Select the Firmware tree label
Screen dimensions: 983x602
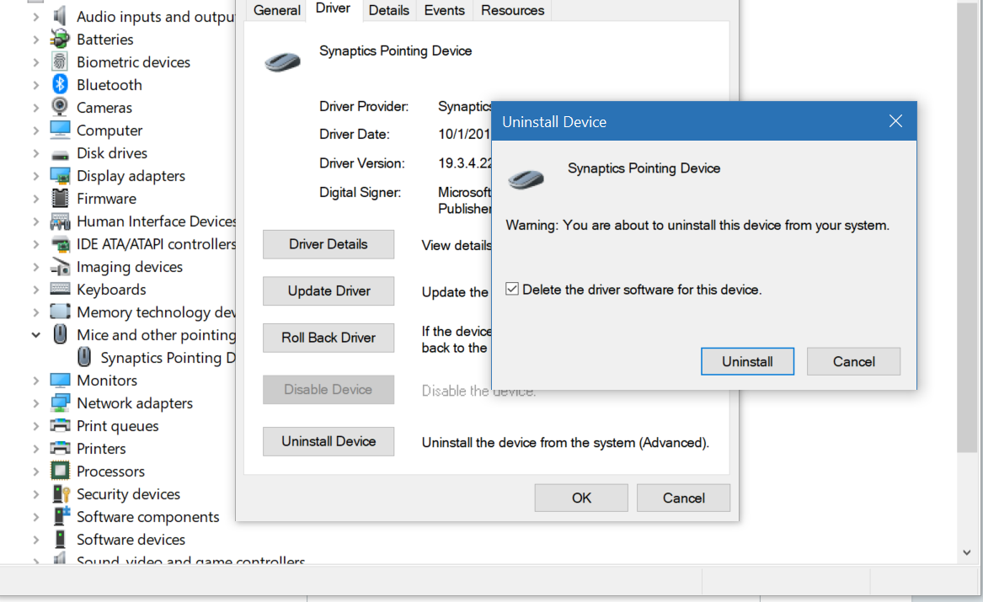tap(107, 199)
